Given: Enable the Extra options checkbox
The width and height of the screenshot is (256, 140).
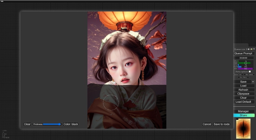Looking at the screenshot, I should [x=250, y=72].
